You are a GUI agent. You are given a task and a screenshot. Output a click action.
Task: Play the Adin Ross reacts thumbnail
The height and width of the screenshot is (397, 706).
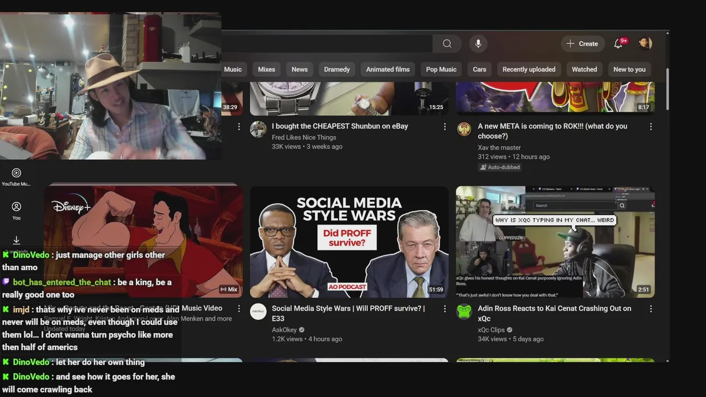(x=555, y=242)
